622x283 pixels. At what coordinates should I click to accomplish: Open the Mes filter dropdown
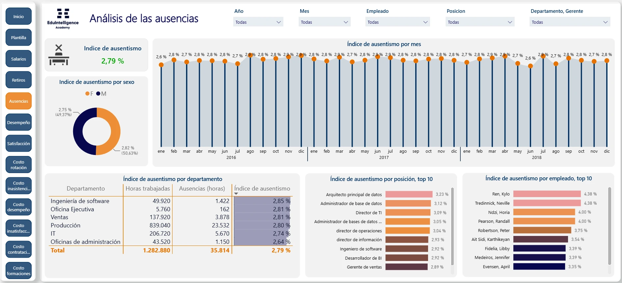click(x=325, y=22)
